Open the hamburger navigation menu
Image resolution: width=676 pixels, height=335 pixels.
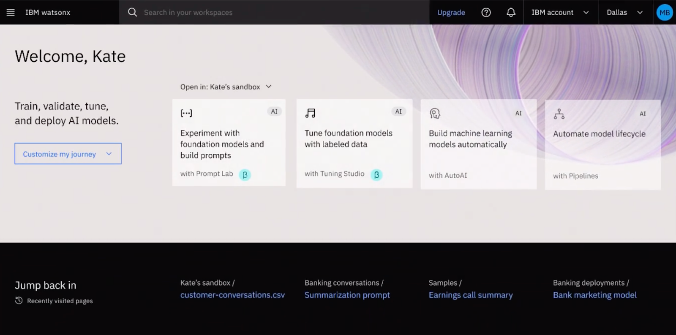coord(11,12)
